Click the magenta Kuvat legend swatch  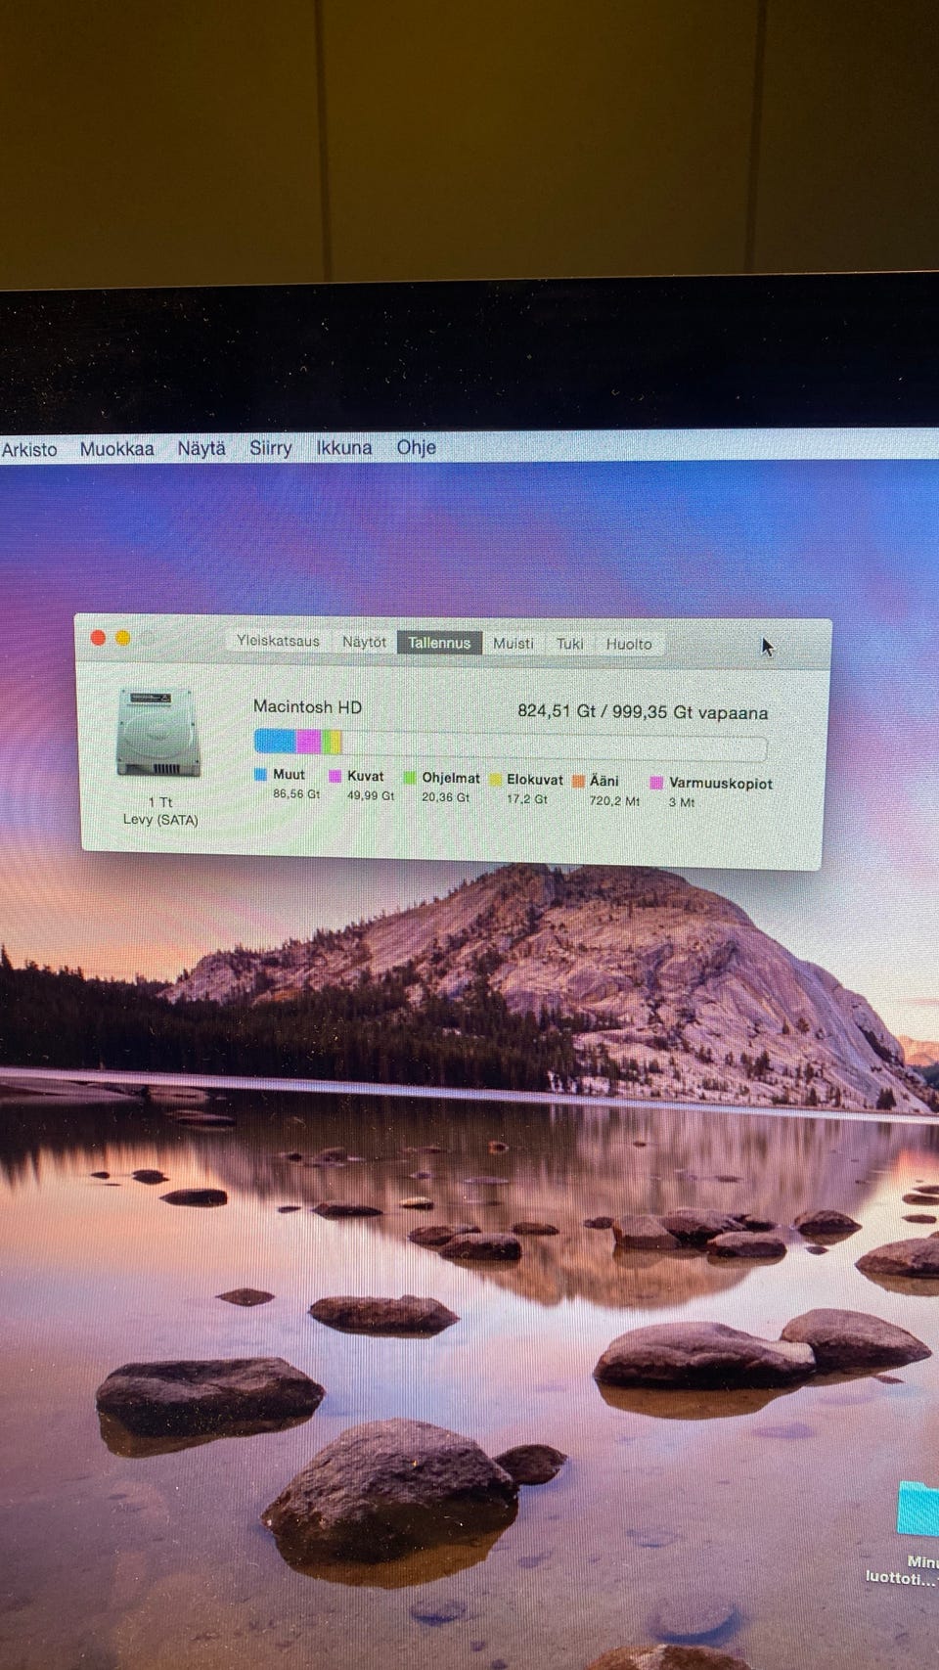[335, 776]
